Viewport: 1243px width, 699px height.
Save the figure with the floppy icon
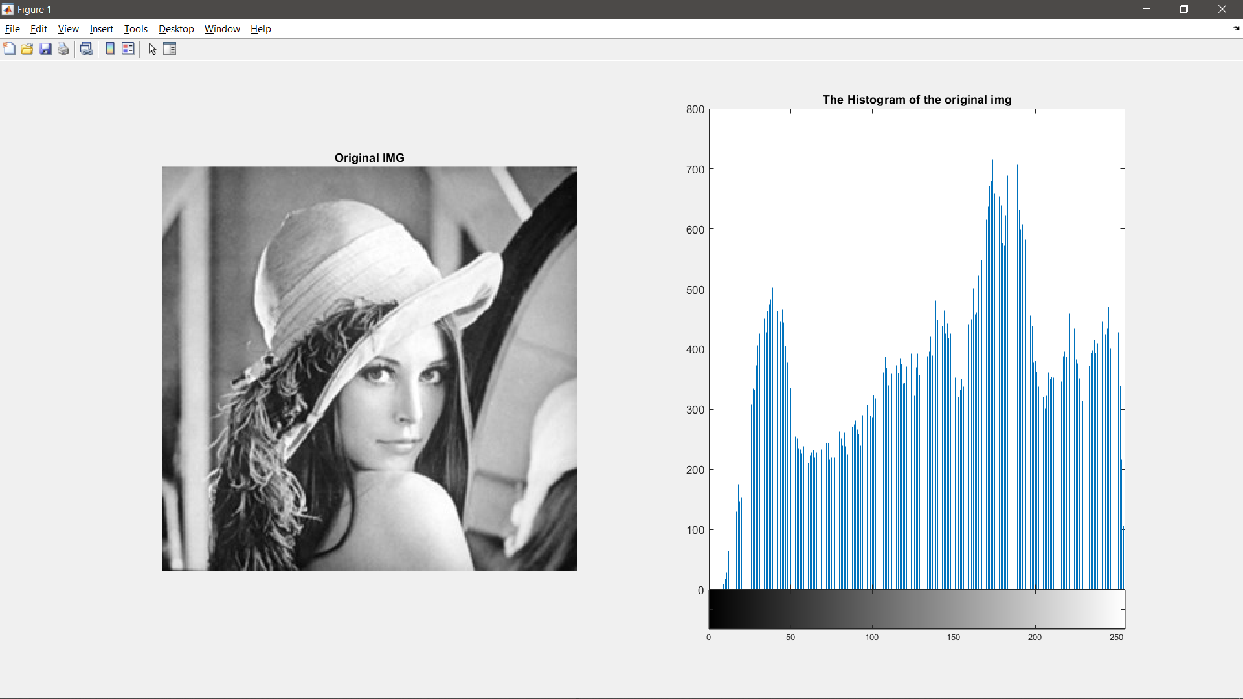[x=45, y=49]
